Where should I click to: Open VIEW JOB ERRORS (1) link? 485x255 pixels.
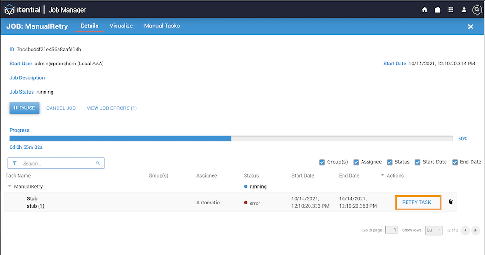click(x=112, y=108)
